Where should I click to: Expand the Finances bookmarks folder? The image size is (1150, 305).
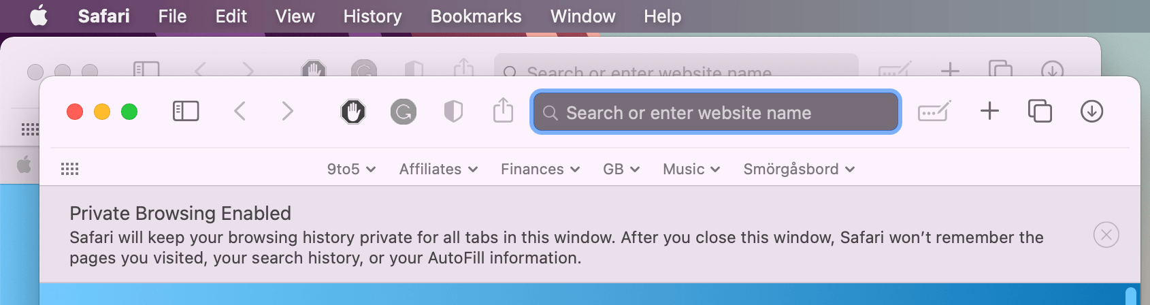click(540, 169)
